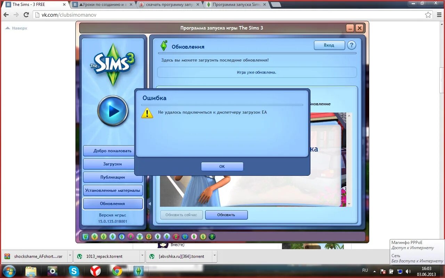Click the Обновить button
The image size is (445, 278).
coord(226,215)
